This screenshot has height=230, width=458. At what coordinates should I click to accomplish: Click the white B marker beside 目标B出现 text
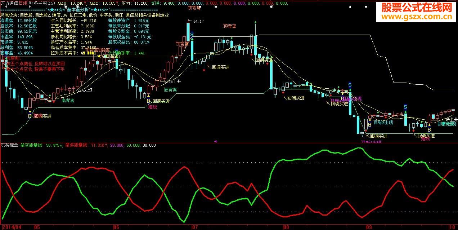click(370, 125)
